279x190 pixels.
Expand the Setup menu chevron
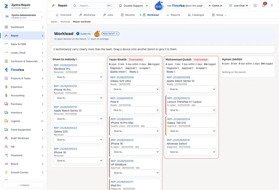tap(226, 15)
